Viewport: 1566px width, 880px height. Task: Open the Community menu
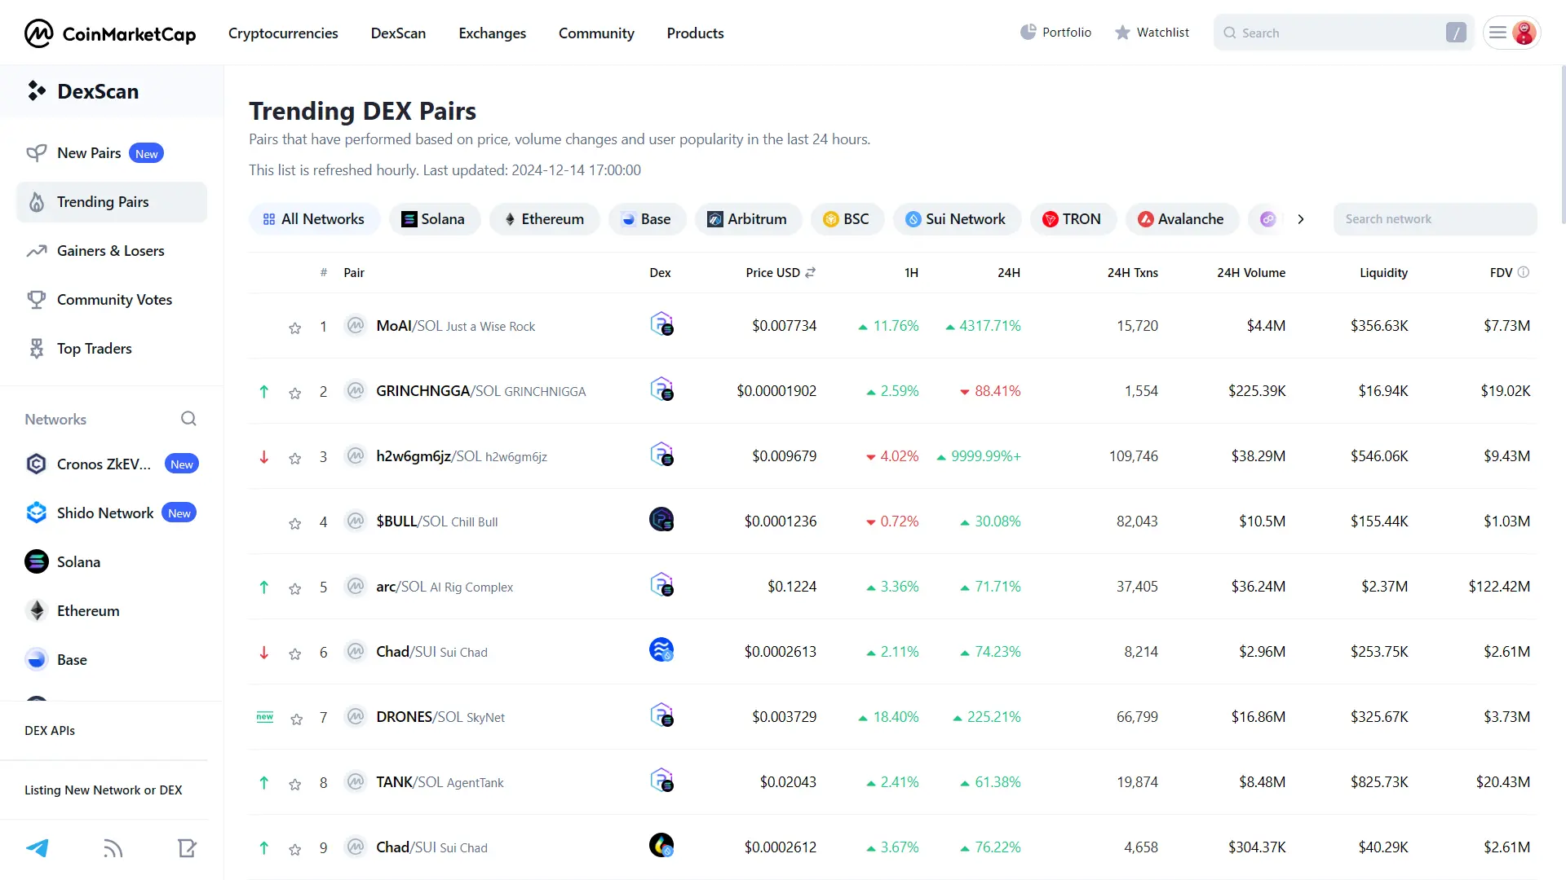click(x=596, y=33)
